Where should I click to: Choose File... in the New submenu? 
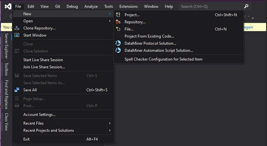[178, 29]
